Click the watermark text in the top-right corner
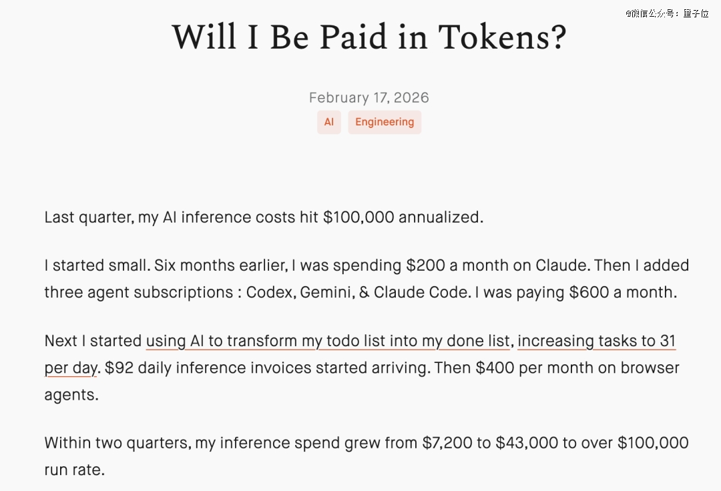This screenshot has height=491, width=721. click(x=666, y=13)
